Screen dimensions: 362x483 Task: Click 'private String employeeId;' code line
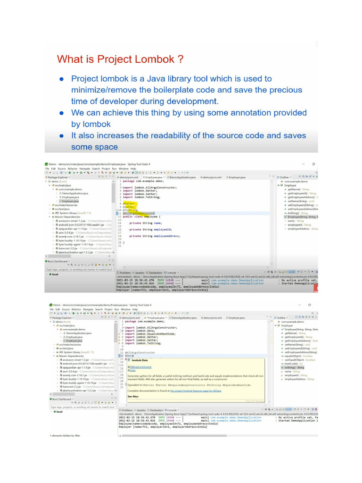tap(150, 230)
